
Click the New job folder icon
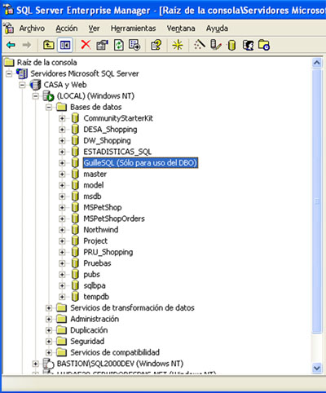click(264, 45)
